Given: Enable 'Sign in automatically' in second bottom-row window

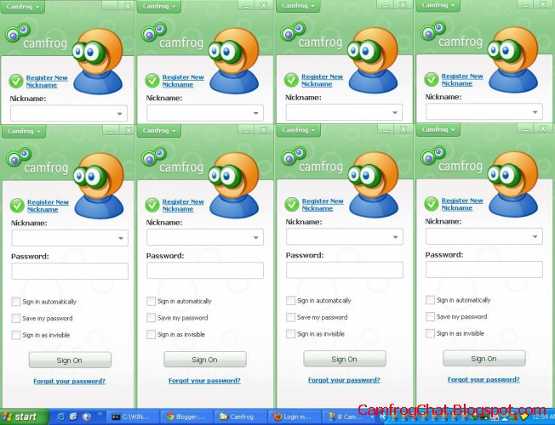Looking at the screenshot, I should pos(151,301).
